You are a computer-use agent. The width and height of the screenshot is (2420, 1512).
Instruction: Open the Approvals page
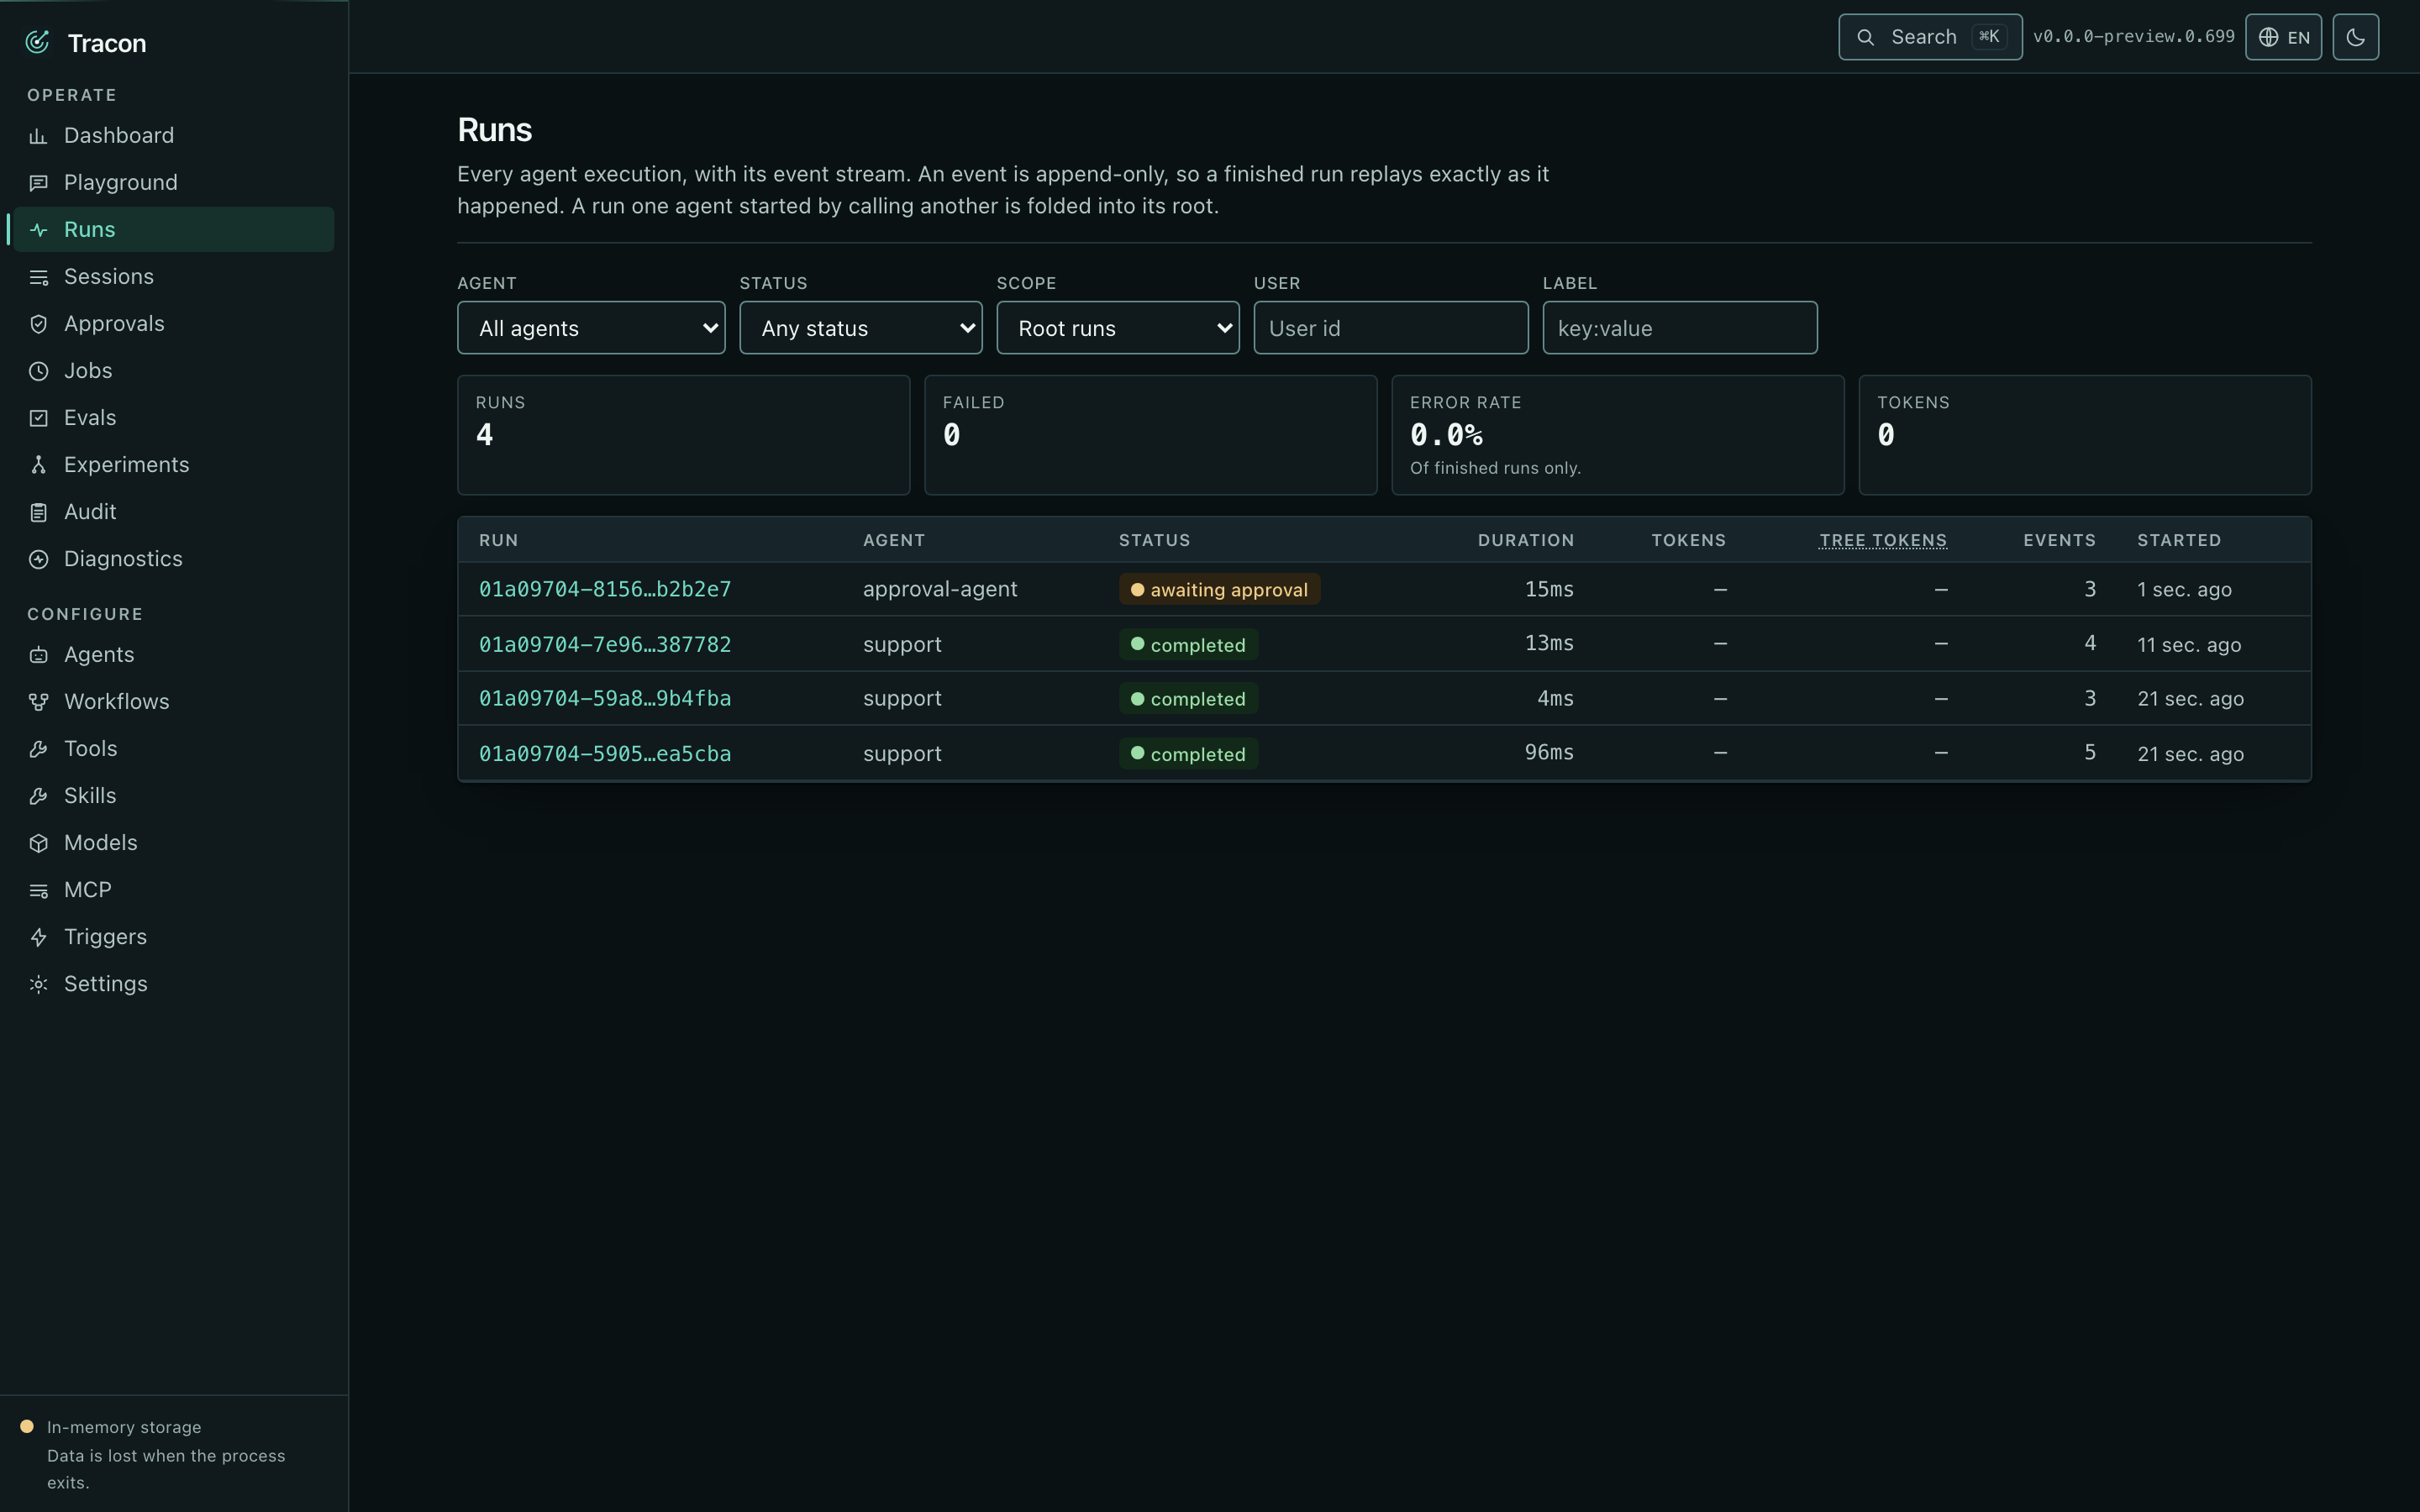coord(174,324)
